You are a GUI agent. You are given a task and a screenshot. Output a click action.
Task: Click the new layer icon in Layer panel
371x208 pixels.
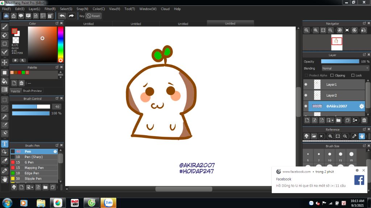(x=307, y=120)
